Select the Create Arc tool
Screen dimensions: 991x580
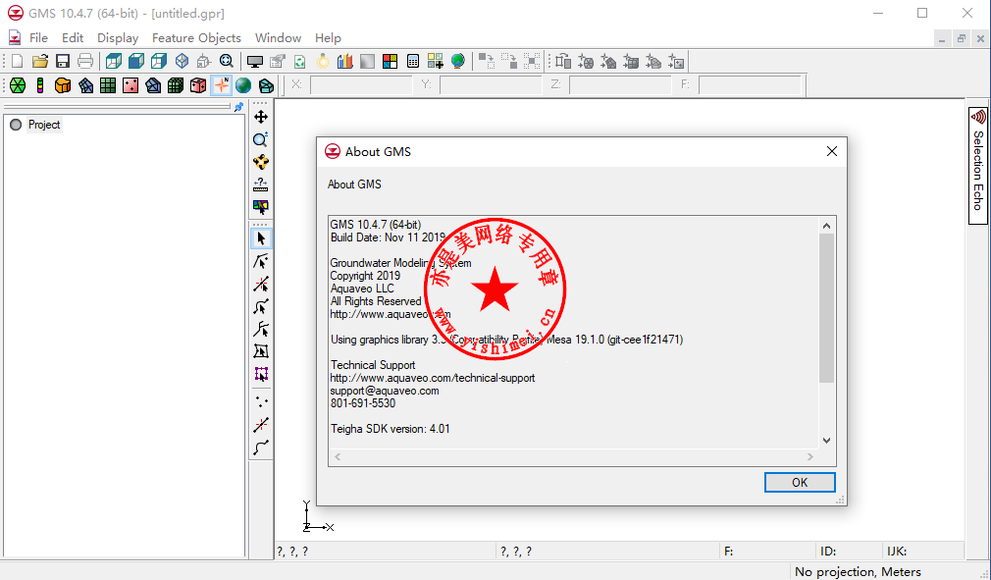(x=261, y=448)
